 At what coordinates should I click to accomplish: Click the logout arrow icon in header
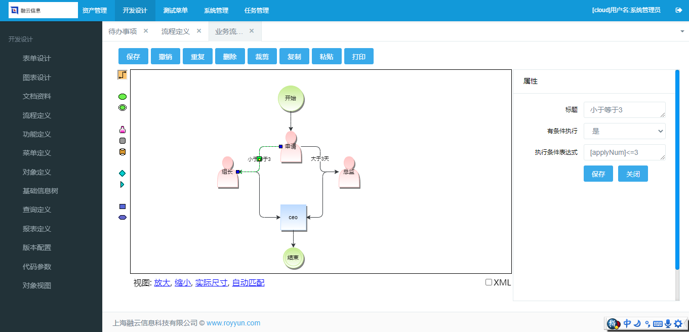click(679, 10)
